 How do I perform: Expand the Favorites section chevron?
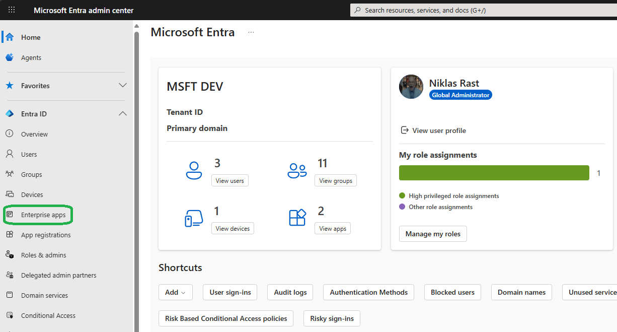pyautogui.click(x=122, y=86)
